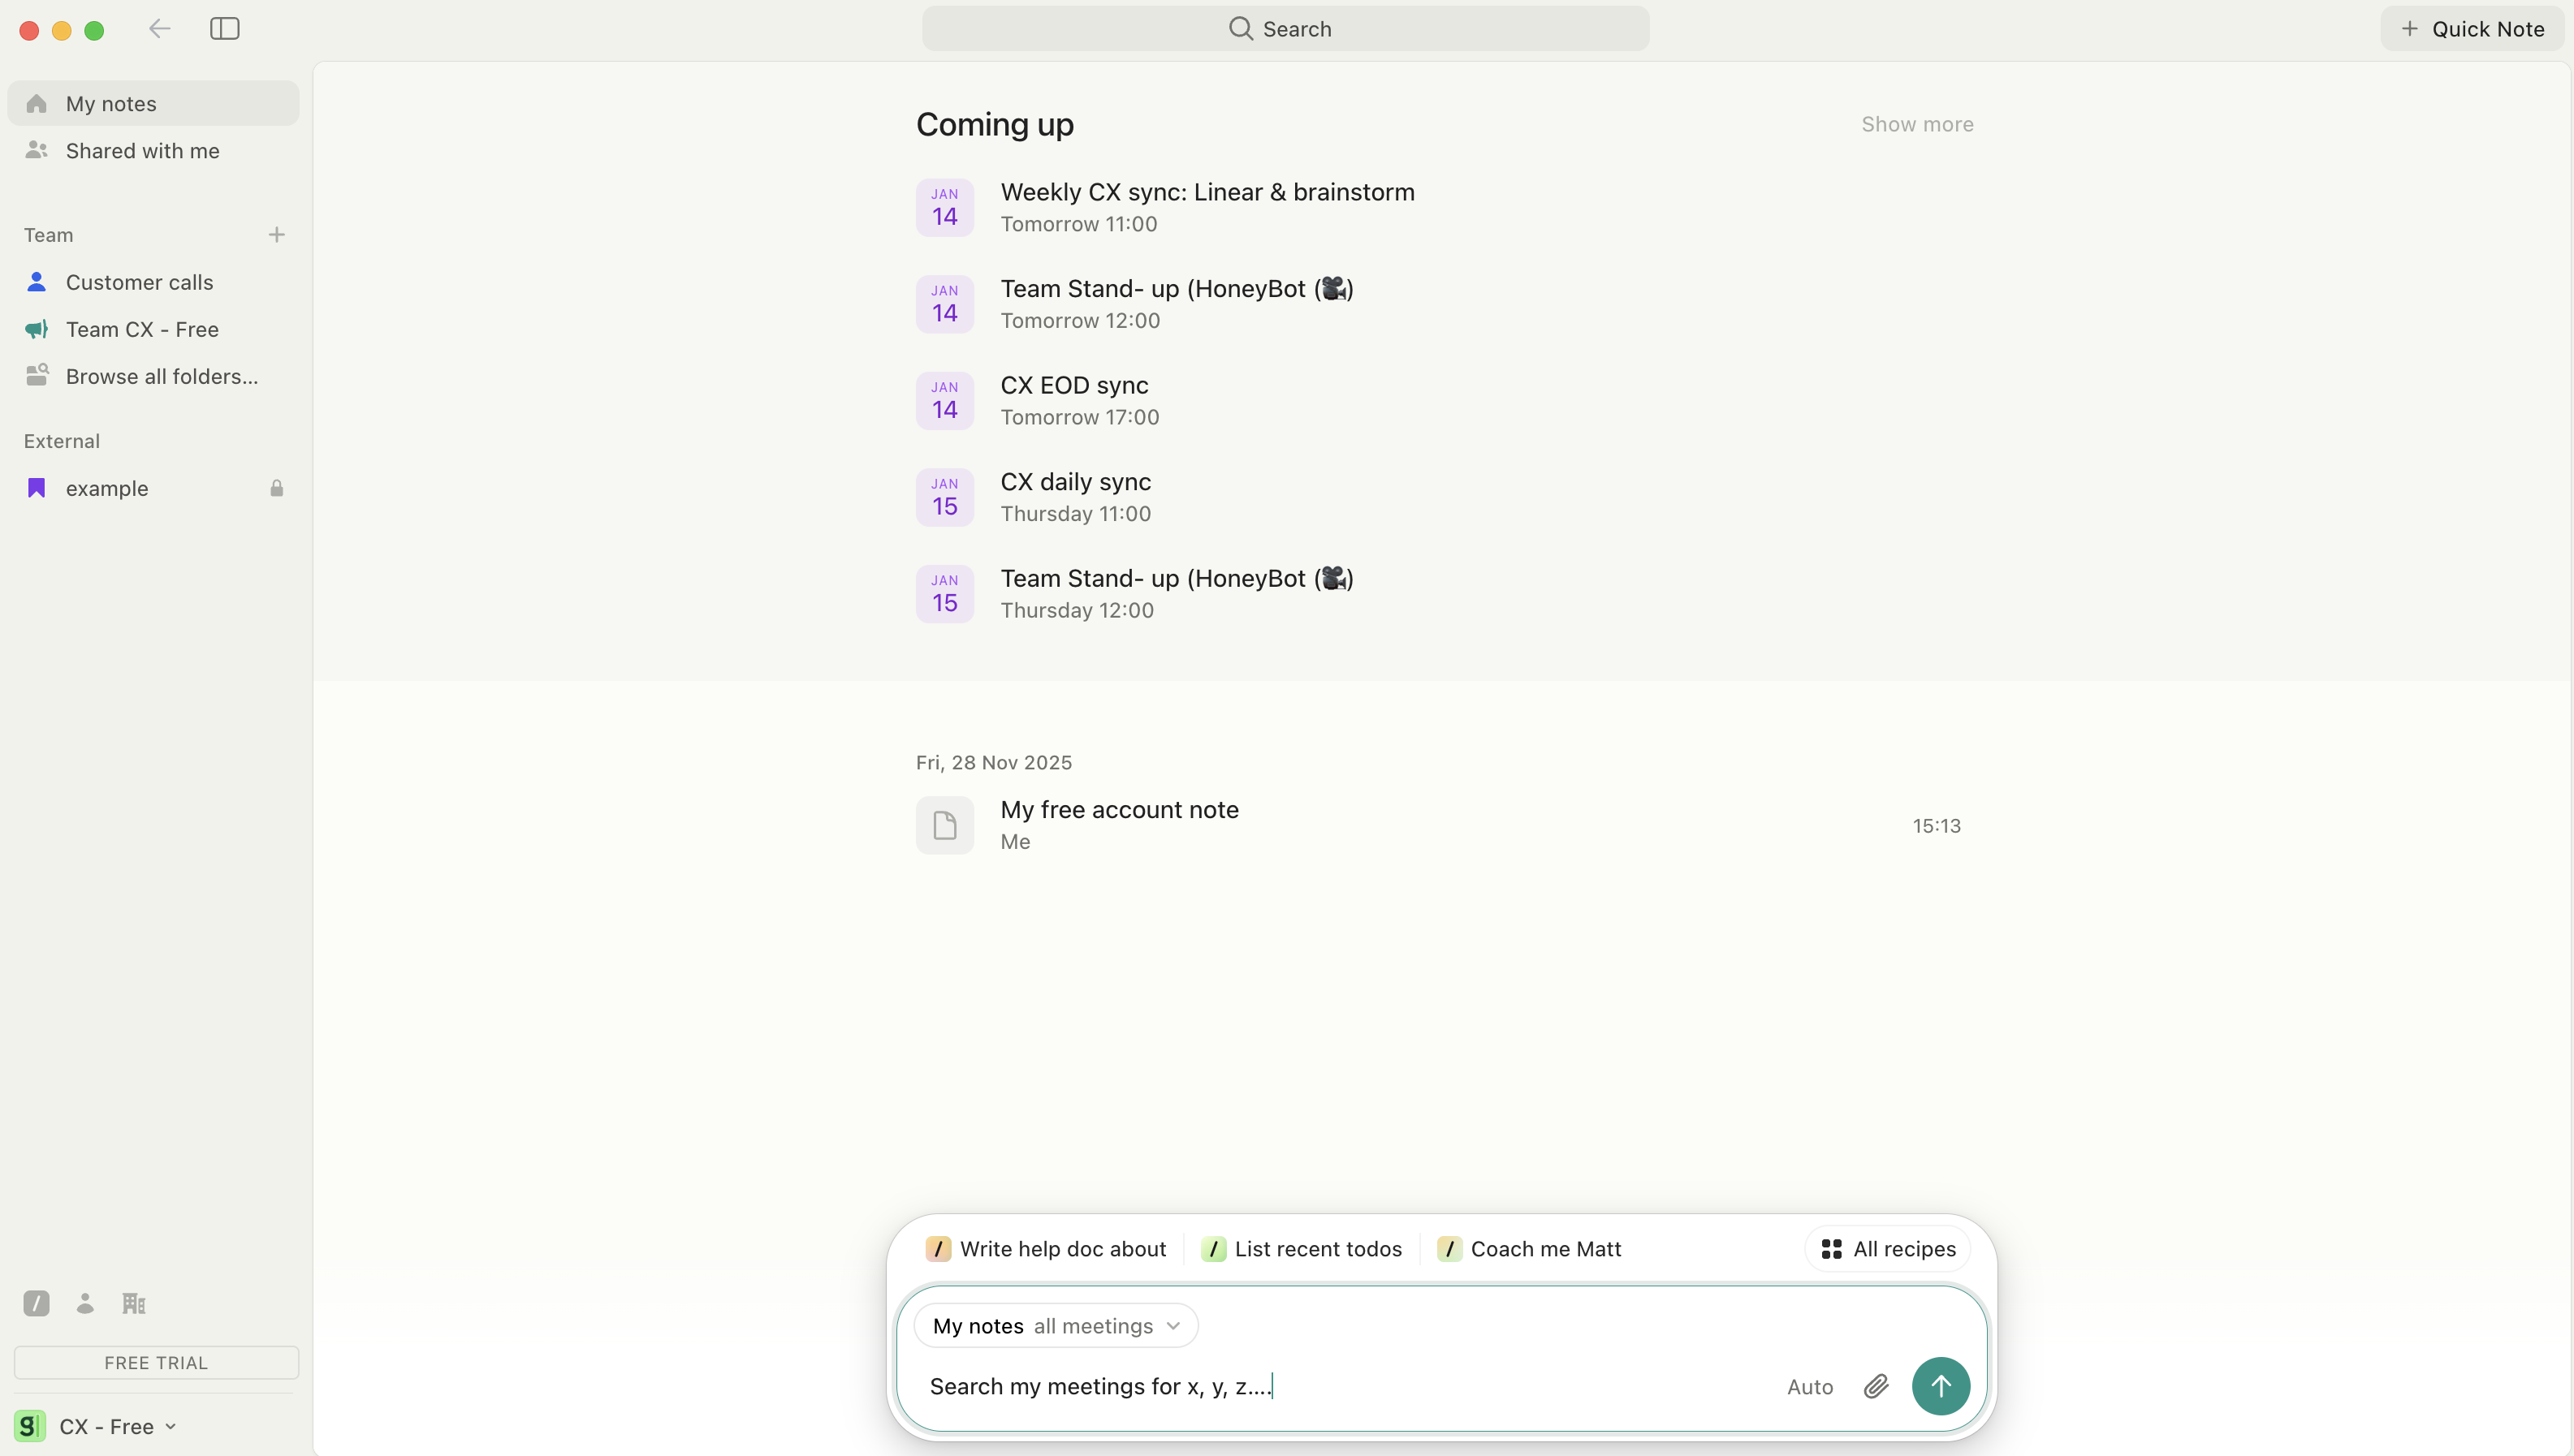Image resolution: width=2574 pixels, height=1456 pixels.
Task: Open the Quick Note creator
Action: tap(2471, 28)
